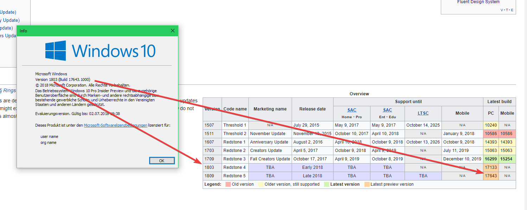This screenshot has height=210, width=527.
Task: Select version 1703 in the table
Action: coord(212,151)
